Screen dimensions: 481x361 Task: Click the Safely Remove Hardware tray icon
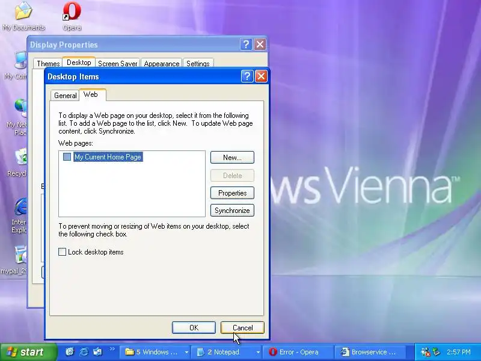tap(436, 352)
